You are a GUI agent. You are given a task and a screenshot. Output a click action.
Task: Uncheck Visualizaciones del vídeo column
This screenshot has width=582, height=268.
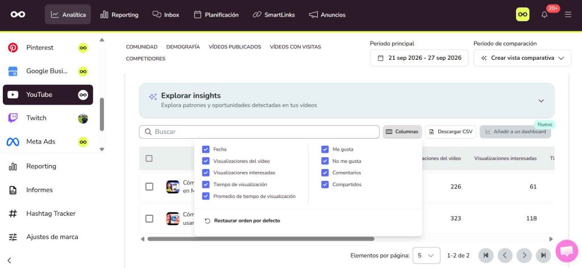pyautogui.click(x=206, y=162)
